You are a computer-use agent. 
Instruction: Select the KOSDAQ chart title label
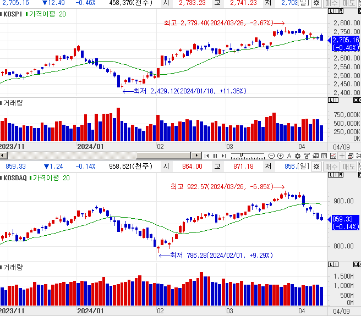[15, 178]
